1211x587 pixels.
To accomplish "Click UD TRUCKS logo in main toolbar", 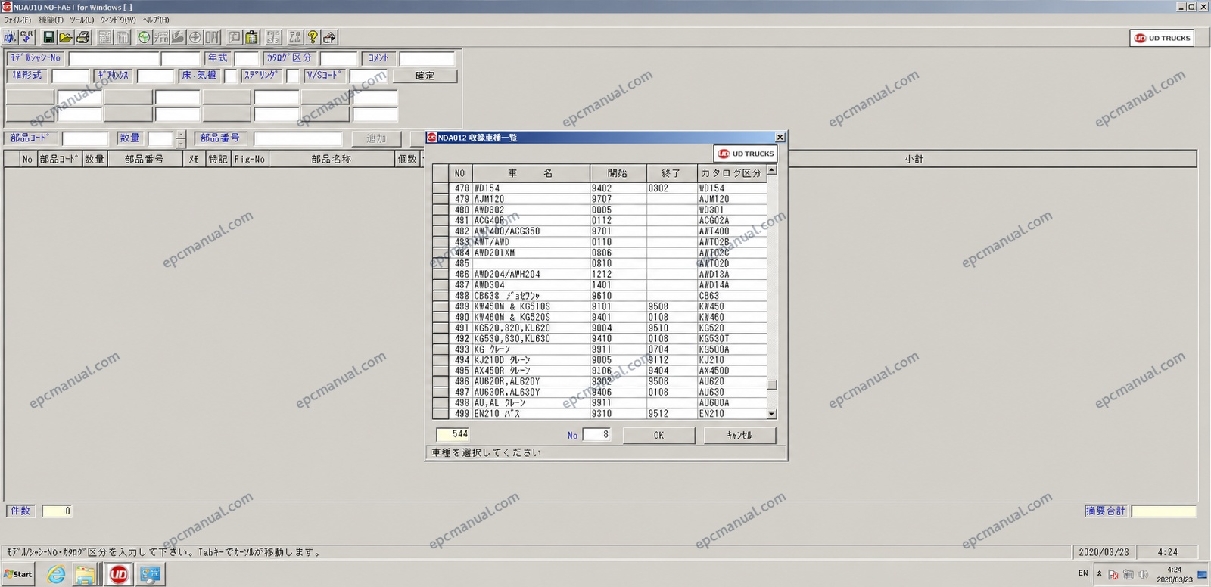I will click(x=1162, y=38).
